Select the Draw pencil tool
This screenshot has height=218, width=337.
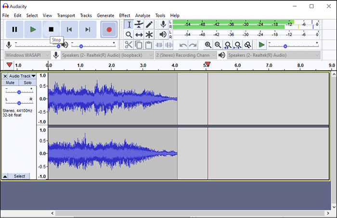[149, 24]
